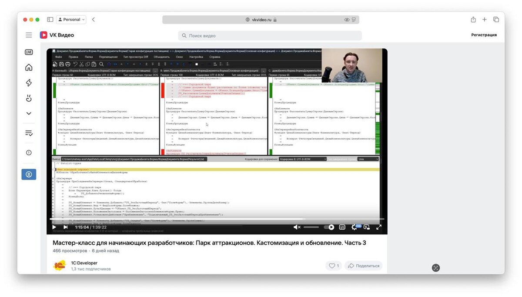Click the floating screenshot icon at bottom right
Screen dimensions: 522x297
[436, 268]
